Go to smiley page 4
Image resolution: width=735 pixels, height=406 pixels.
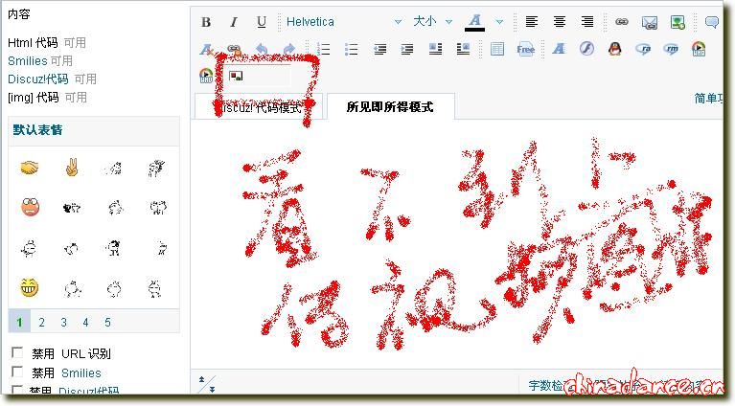pos(85,322)
